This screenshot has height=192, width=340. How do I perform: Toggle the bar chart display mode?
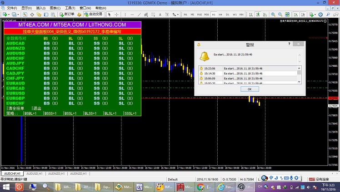[x=251, y=14]
